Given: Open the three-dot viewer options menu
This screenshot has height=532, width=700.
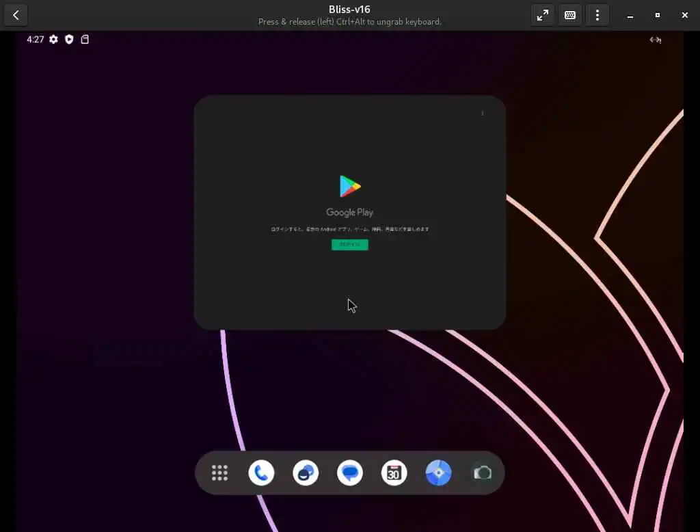Looking at the screenshot, I should coord(597,15).
